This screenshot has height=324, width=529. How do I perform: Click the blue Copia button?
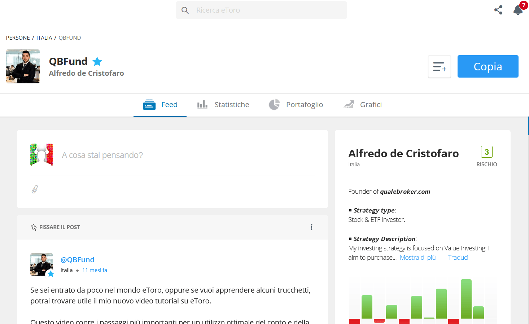click(x=488, y=66)
